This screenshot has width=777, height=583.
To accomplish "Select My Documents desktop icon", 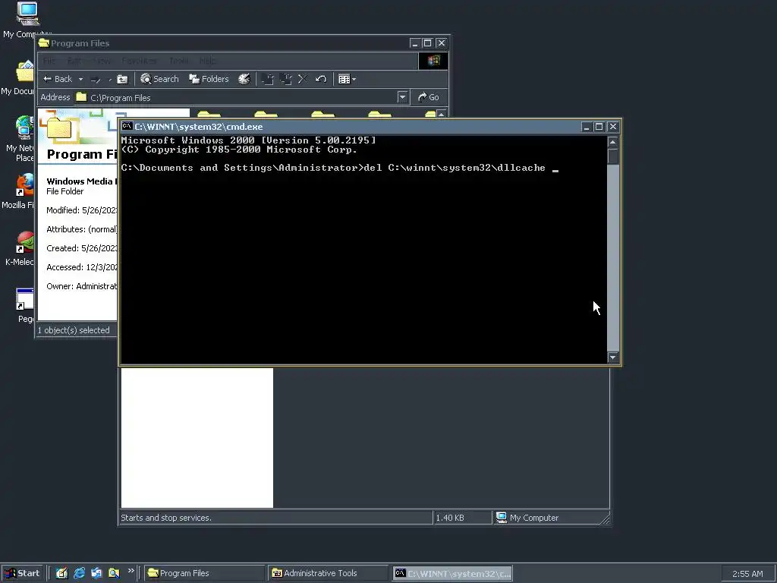I will pos(19,78).
